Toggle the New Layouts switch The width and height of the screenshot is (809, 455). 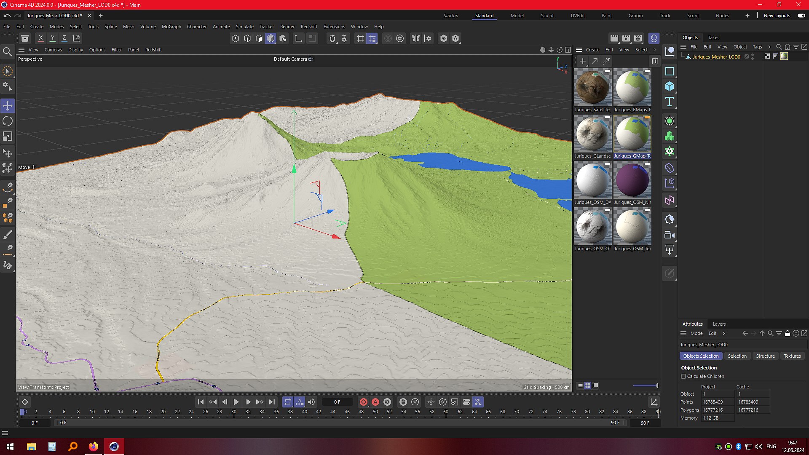(x=801, y=16)
